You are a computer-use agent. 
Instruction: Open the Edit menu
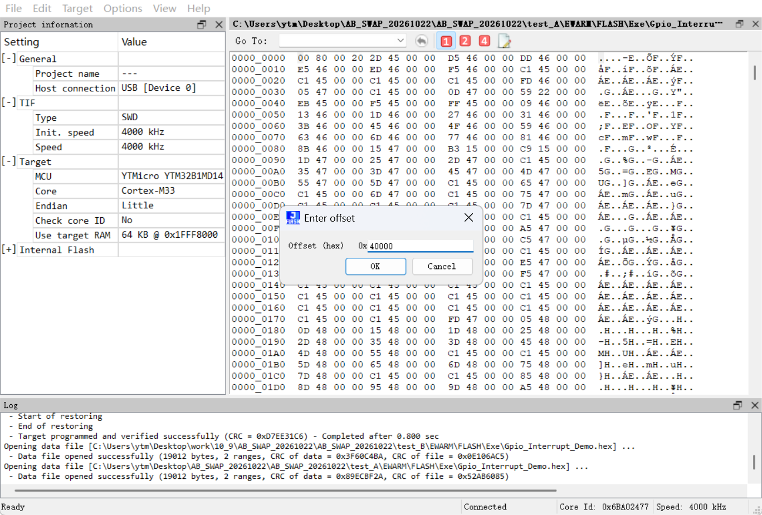tap(42, 8)
